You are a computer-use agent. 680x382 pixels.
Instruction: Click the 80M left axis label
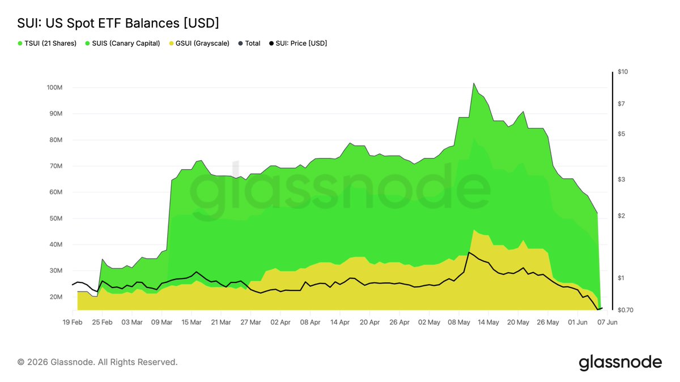coord(56,140)
